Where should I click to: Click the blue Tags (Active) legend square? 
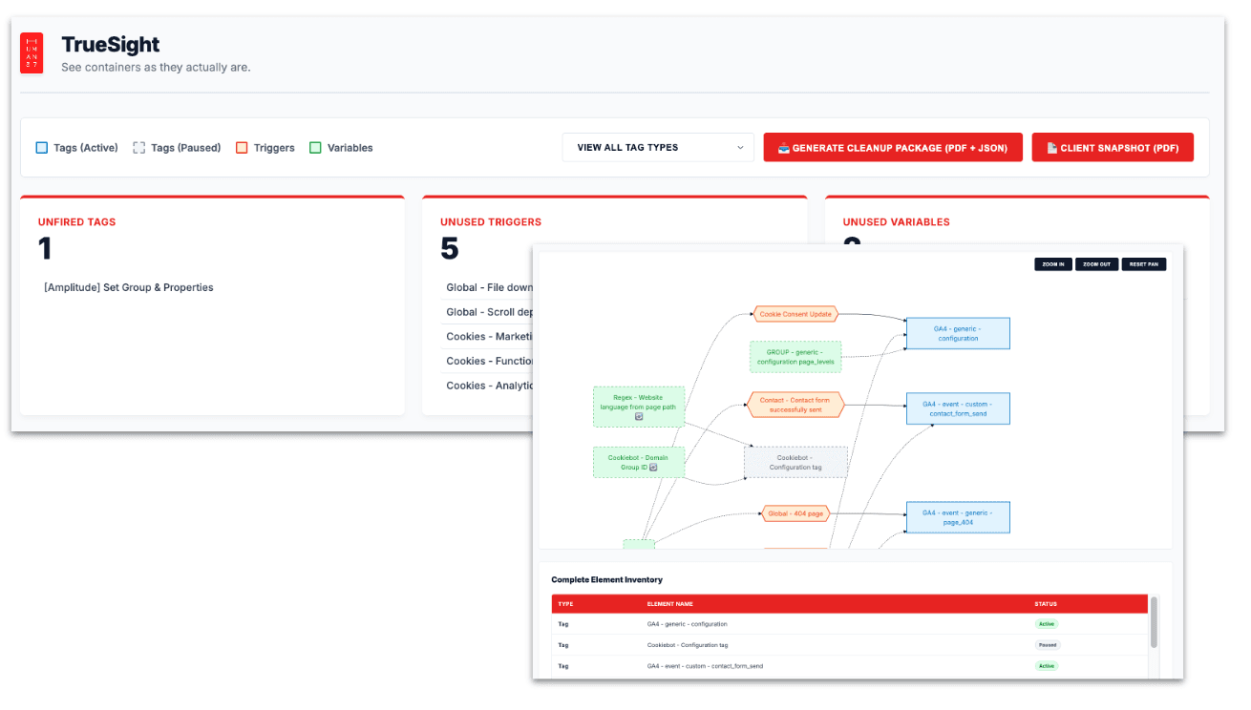[42, 148]
